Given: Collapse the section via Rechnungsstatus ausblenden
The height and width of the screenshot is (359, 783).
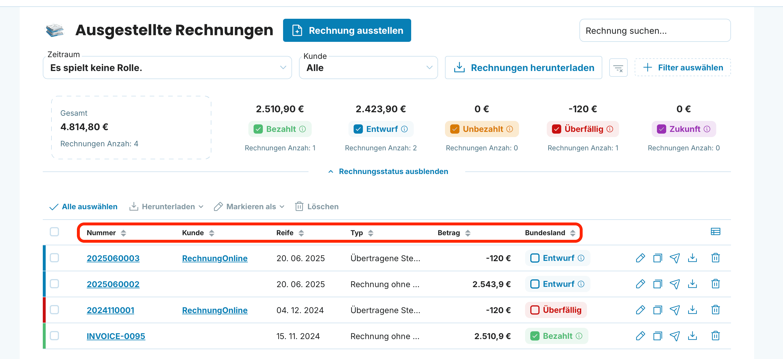Looking at the screenshot, I should (x=388, y=171).
